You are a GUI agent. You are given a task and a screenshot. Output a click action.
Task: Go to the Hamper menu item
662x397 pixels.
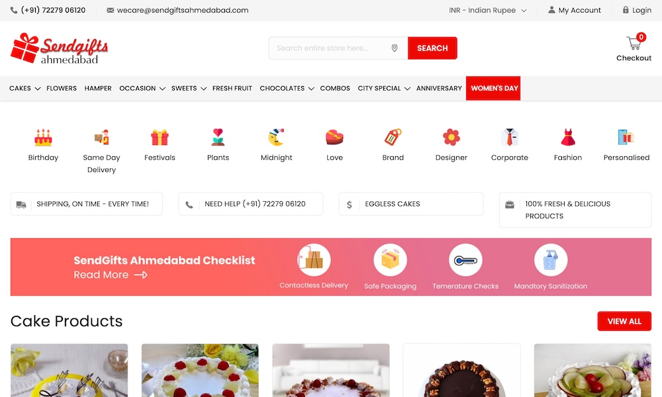pyautogui.click(x=98, y=88)
